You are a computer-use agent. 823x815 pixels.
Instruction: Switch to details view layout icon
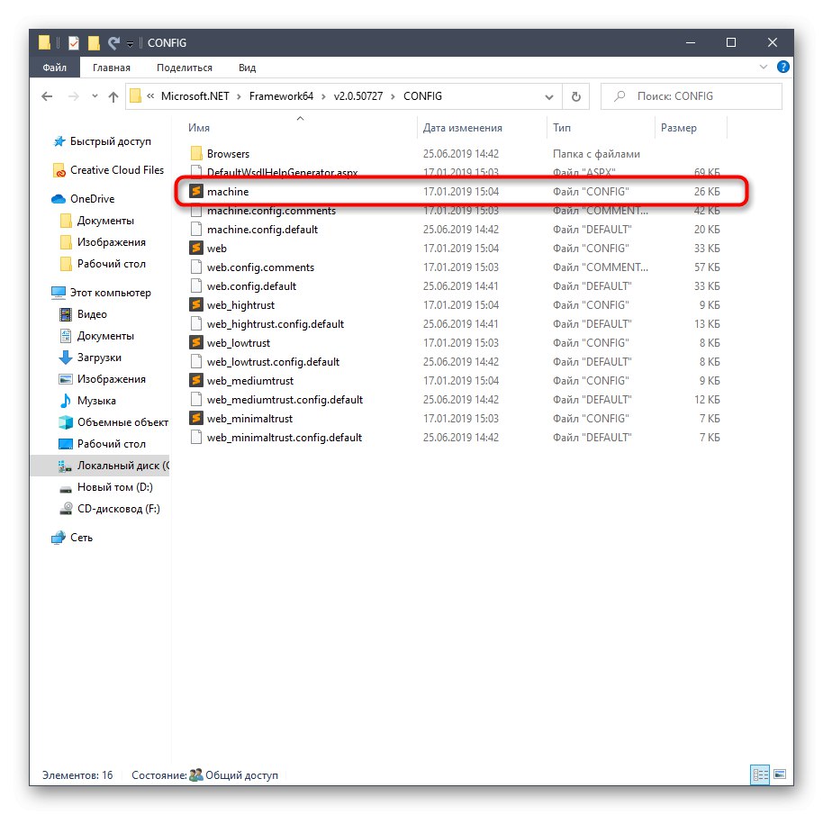[760, 774]
